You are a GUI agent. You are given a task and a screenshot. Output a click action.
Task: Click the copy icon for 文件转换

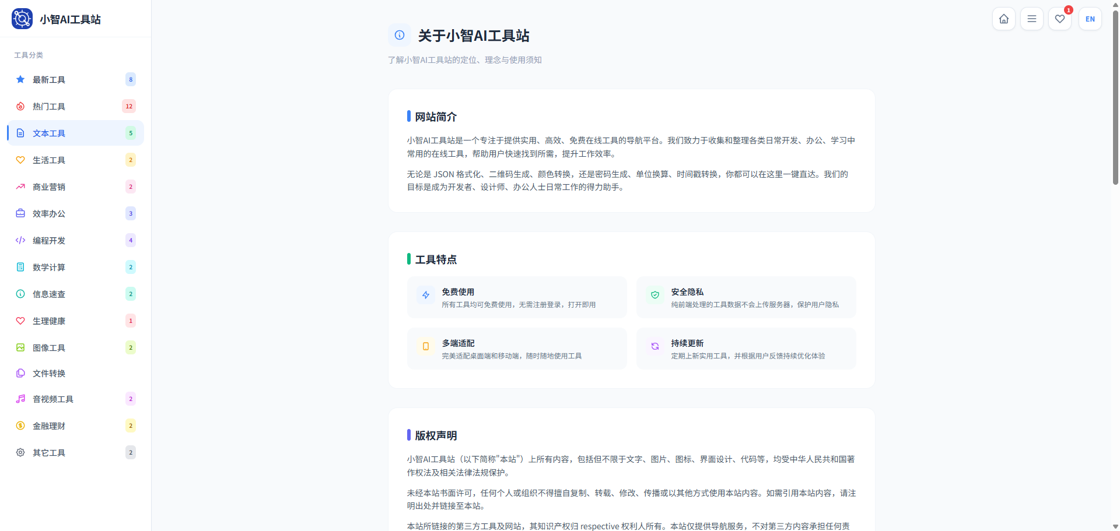20,373
